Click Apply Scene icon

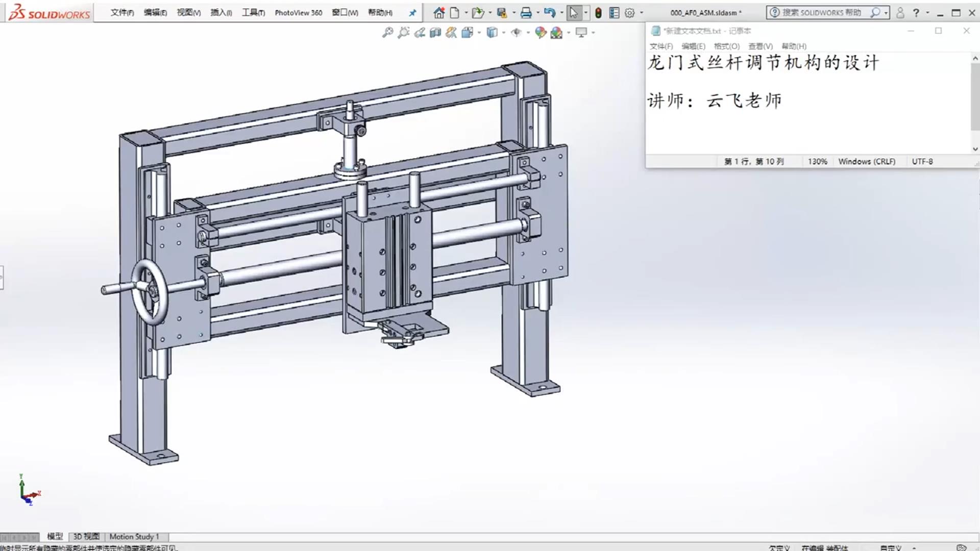556,33
